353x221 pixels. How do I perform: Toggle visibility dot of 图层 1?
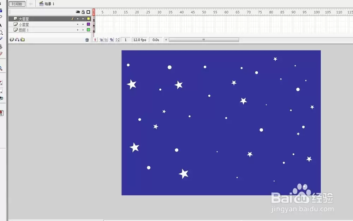point(78,30)
